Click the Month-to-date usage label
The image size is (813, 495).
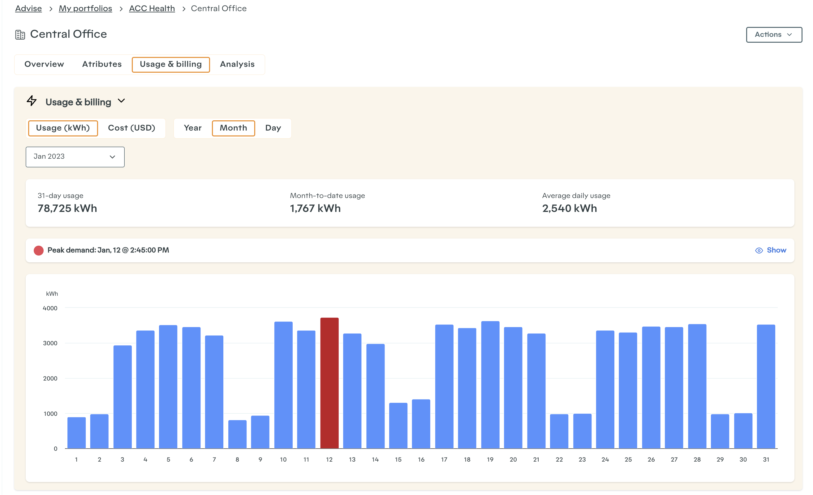[327, 196]
